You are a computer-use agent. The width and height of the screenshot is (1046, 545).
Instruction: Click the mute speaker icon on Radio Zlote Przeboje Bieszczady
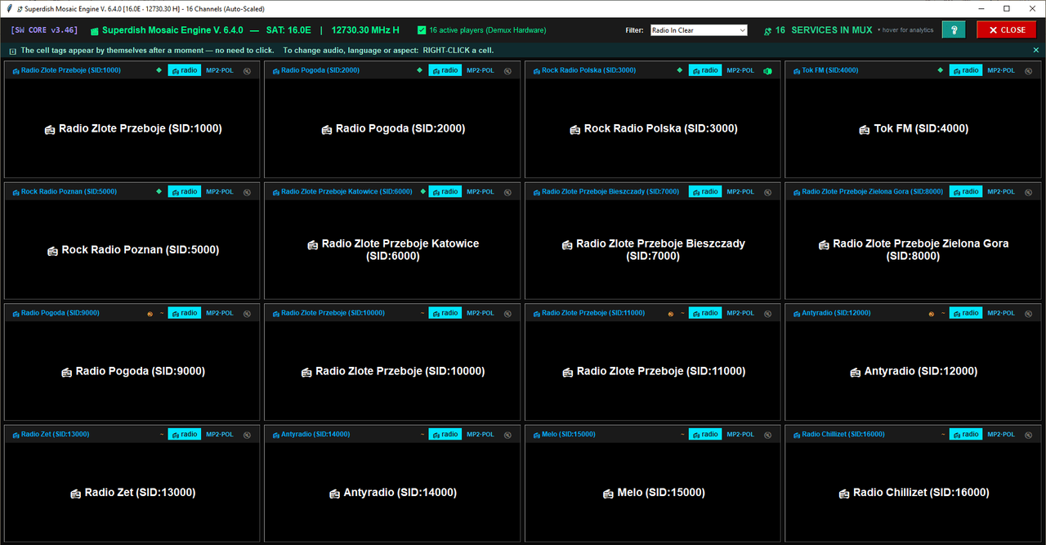767,192
